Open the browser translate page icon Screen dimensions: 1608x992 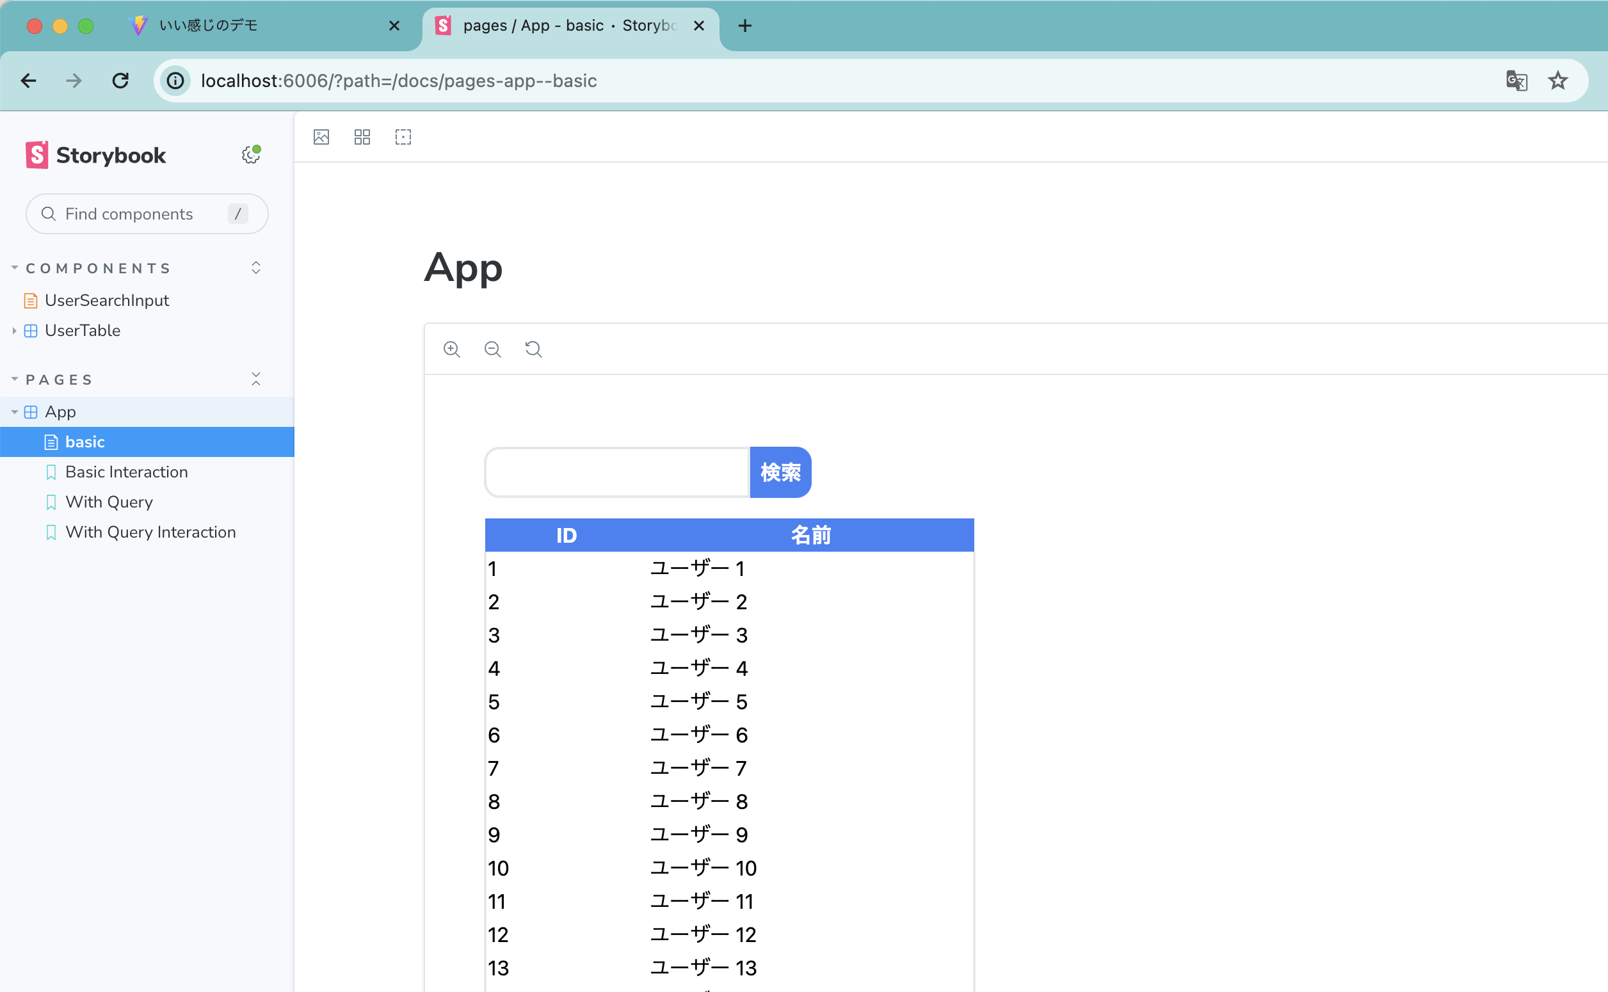(1516, 81)
